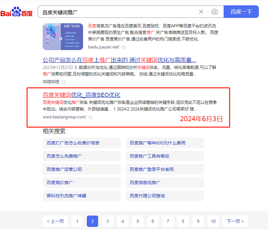Click dropdown arrow beside baidu.juxuan.net

coord(124,47)
